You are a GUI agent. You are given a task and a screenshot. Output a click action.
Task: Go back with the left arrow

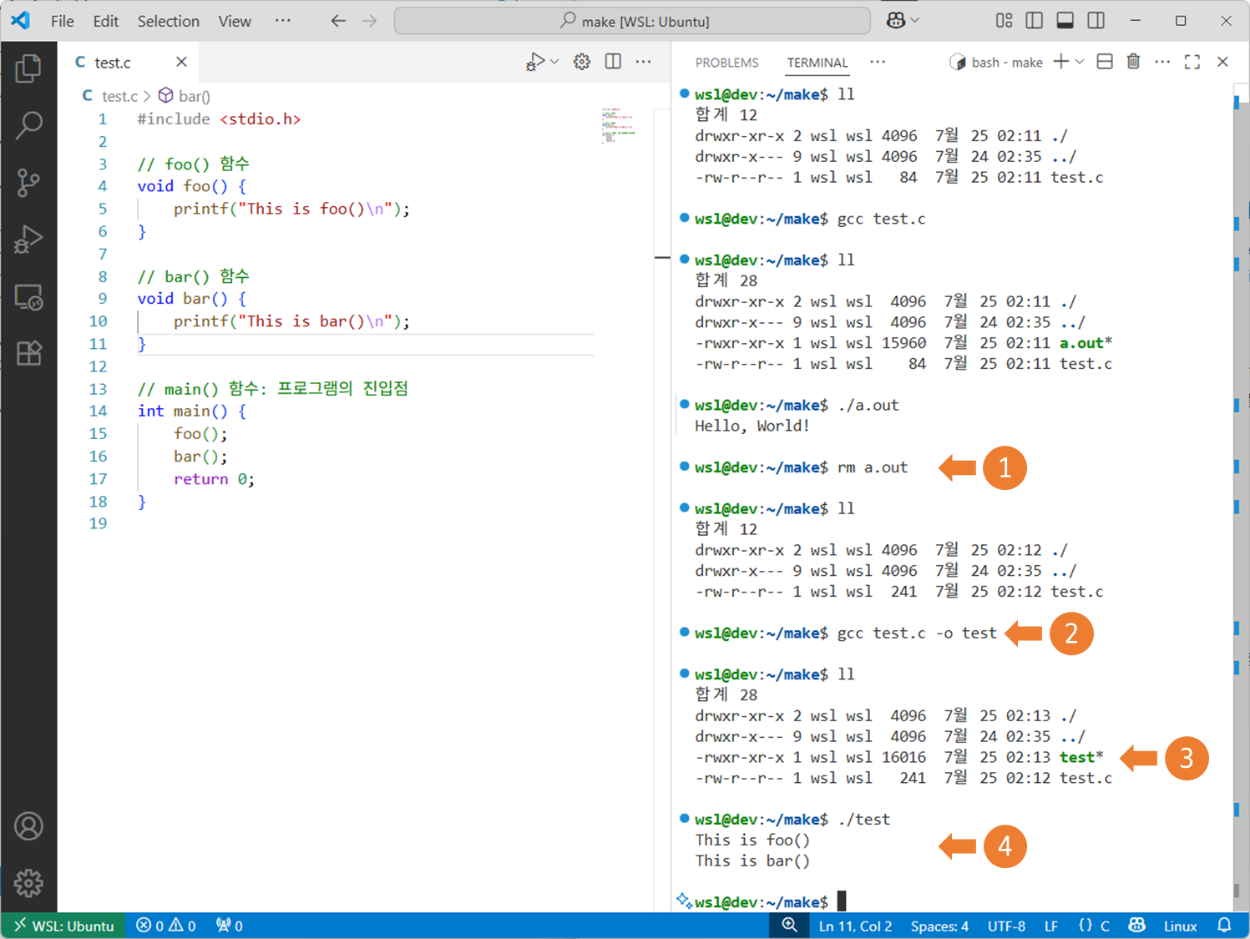click(338, 21)
